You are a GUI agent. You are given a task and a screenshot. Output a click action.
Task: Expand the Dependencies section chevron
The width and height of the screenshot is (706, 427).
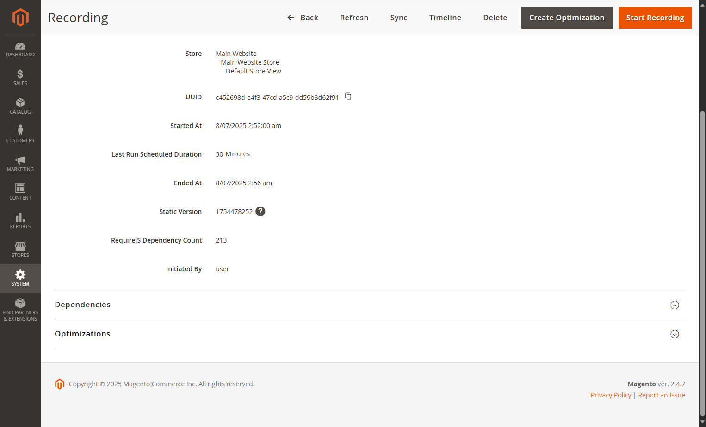click(675, 305)
